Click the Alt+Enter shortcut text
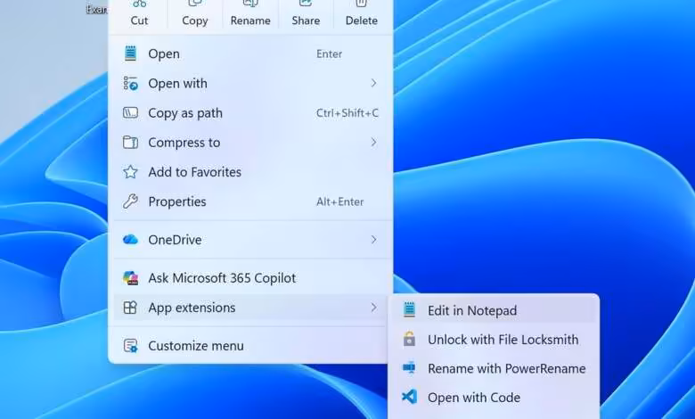The width and height of the screenshot is (695, 419). (x=340, y=201)
